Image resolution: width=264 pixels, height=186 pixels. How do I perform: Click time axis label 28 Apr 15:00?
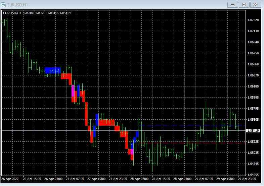click(x=161, y=179)
